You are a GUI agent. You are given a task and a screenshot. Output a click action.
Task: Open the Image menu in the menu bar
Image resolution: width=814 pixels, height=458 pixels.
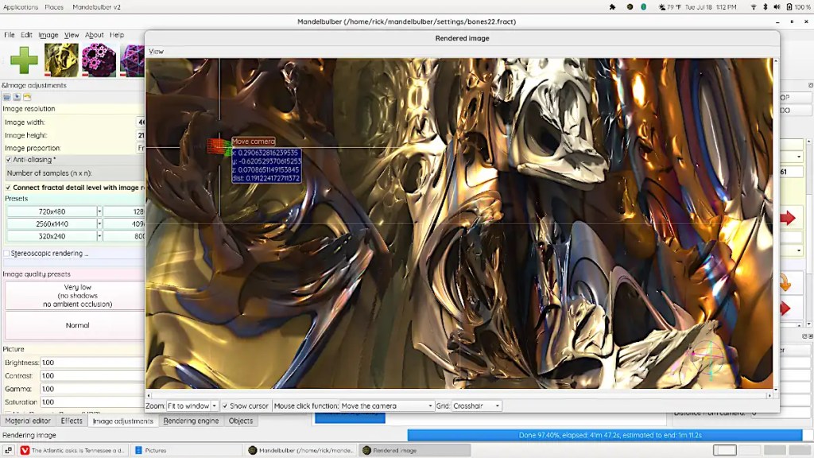tap(48, 35)
